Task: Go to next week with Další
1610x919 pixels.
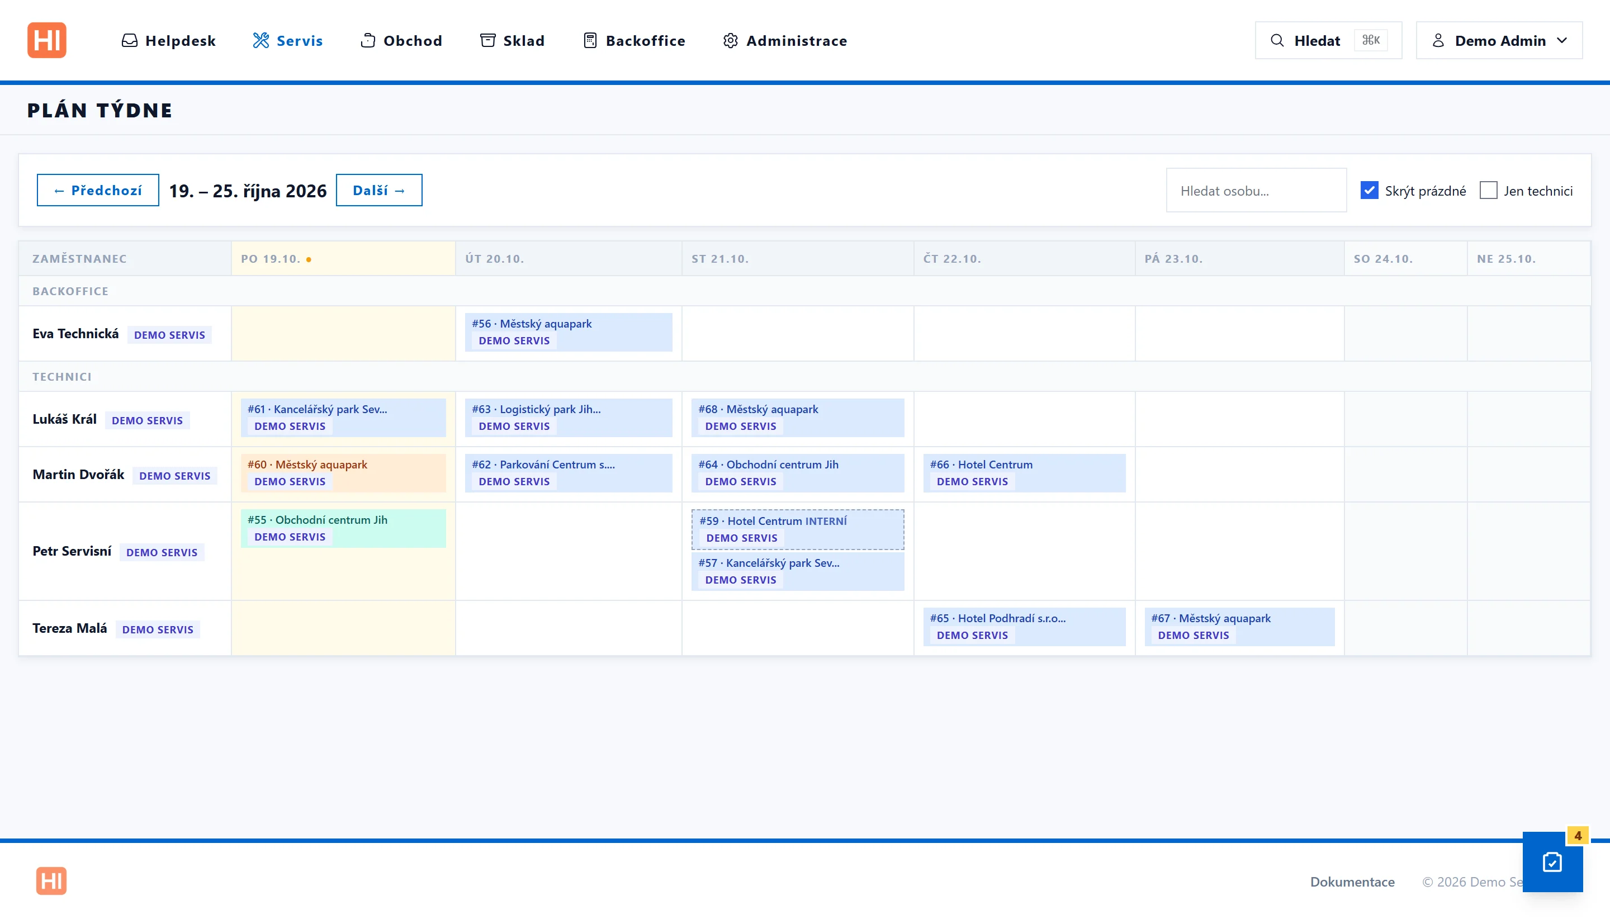Action: click(x=378, y=190)
